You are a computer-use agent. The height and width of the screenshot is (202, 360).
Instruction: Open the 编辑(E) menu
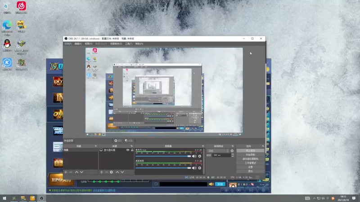click(x=78, y=44)
